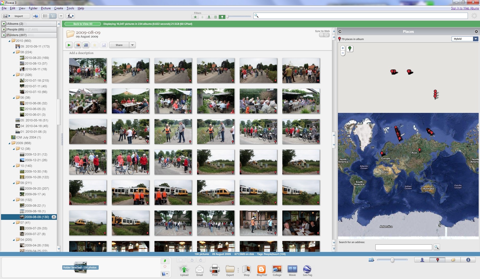Toggle the starred photos filter
The image size is (480, 279).
[195, 17]
